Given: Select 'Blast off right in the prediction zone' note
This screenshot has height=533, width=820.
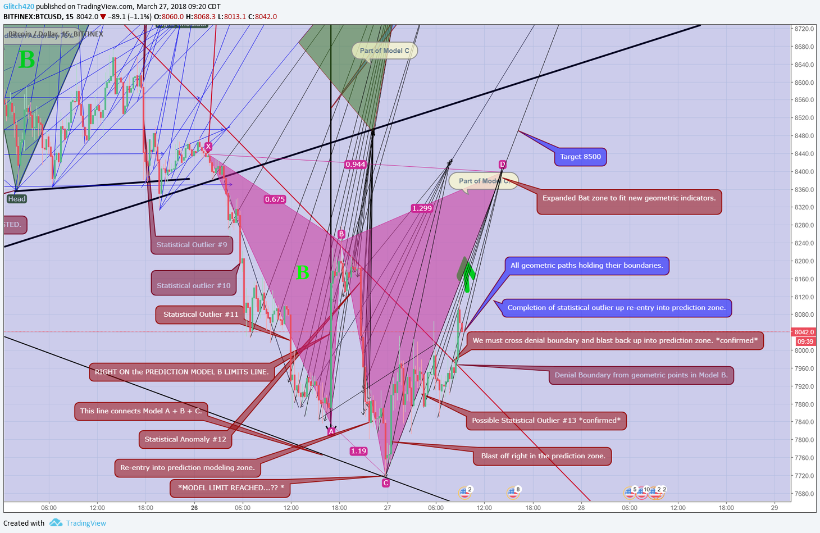Looking at the screenshot, I should point(543,456).
